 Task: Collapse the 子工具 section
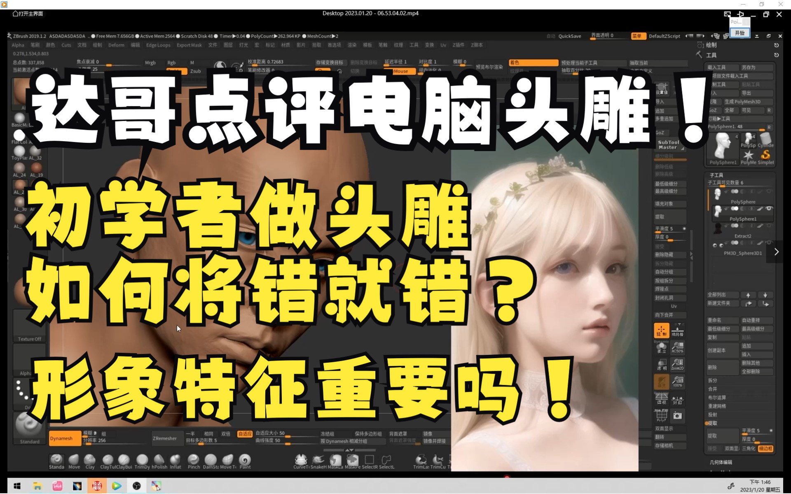(716, 175)
